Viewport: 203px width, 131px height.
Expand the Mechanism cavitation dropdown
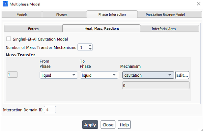coord(148,75)
